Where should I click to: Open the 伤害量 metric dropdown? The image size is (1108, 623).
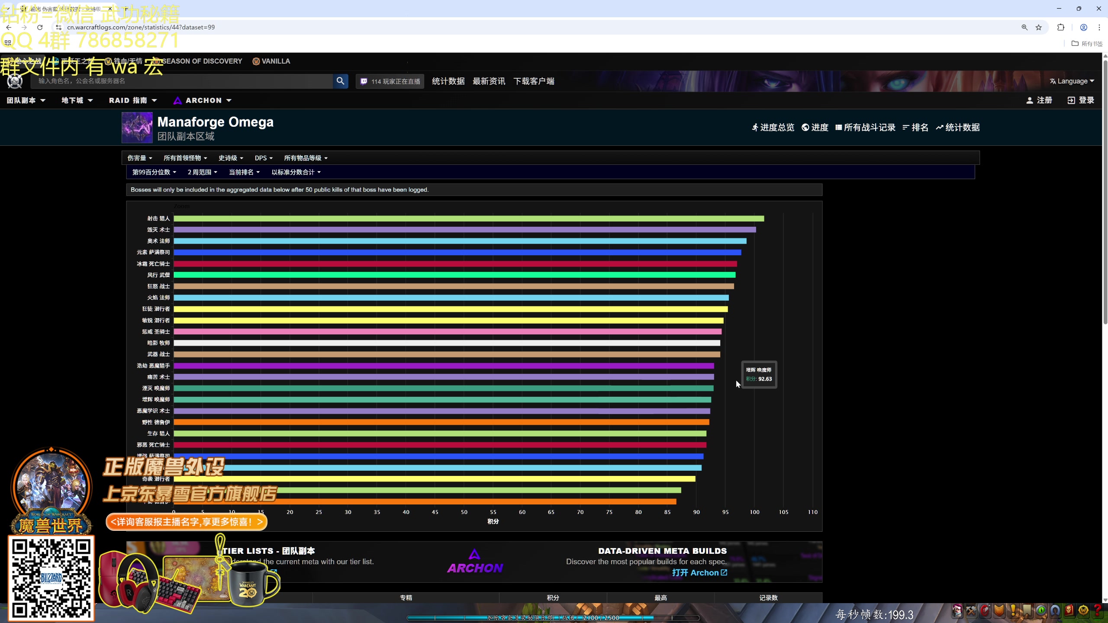[140, 158]
